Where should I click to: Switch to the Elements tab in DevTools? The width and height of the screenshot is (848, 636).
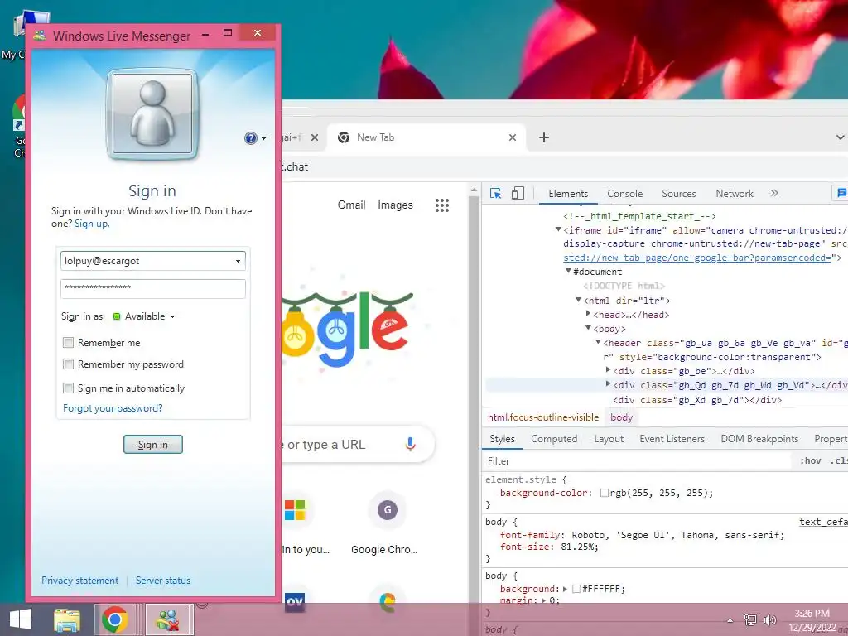[568, 194]
